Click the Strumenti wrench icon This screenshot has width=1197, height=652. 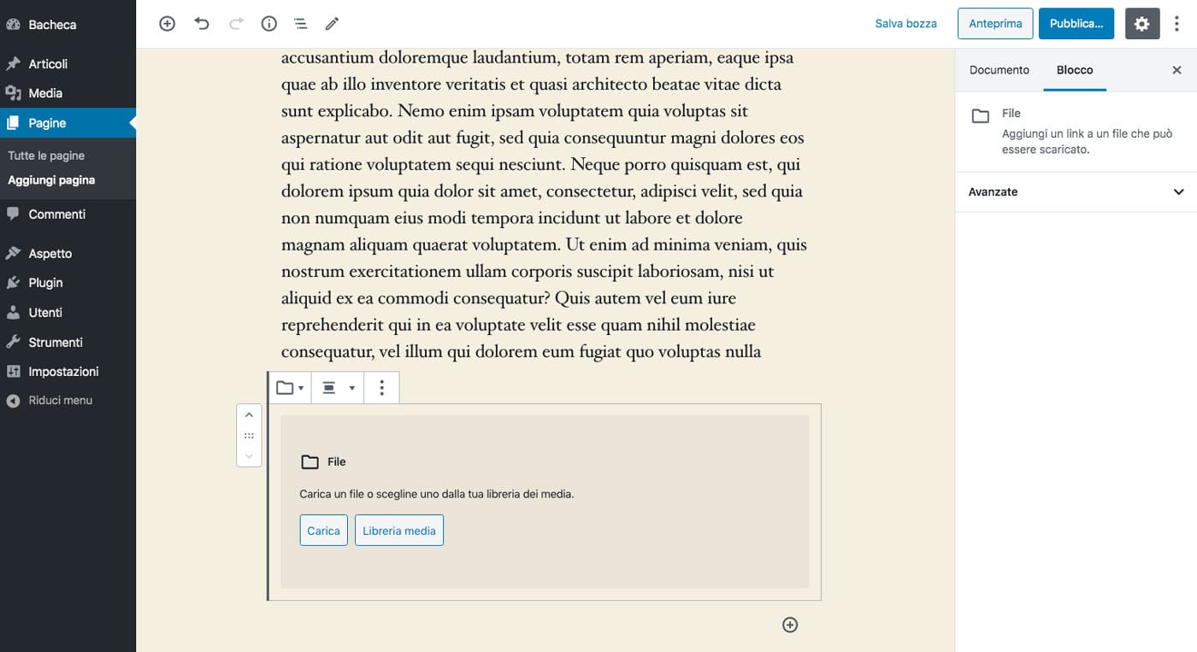click(x=13, y=343)
